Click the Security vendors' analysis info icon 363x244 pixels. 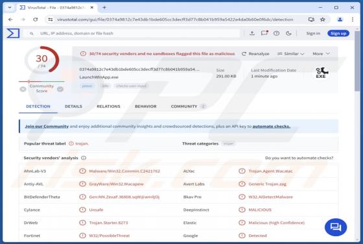[84, 158]
